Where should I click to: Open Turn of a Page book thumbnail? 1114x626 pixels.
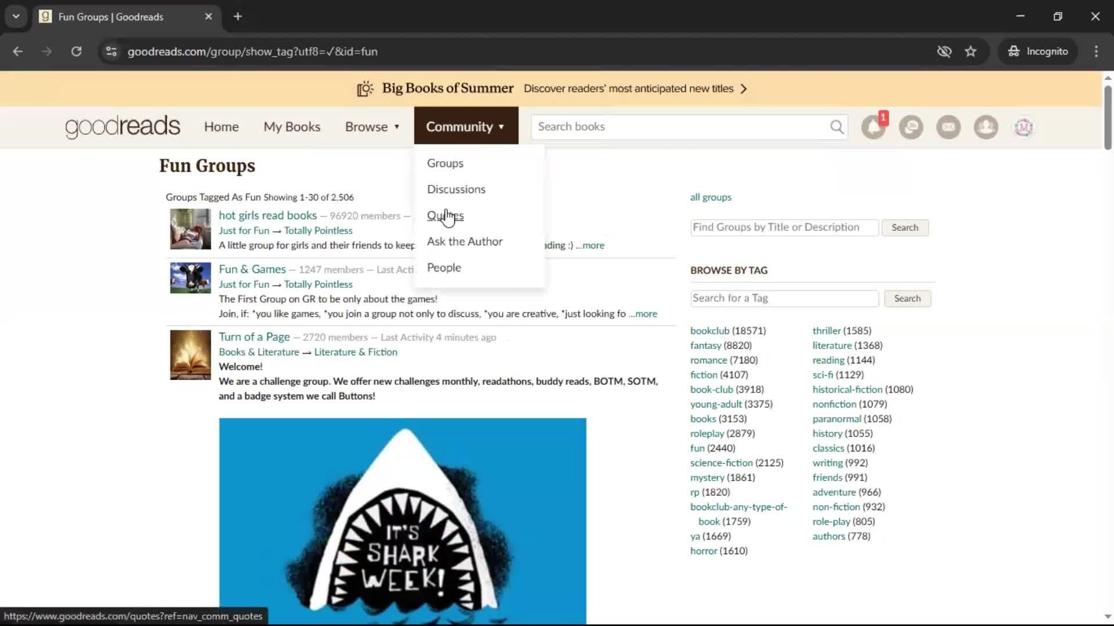[x=190, y=355]
